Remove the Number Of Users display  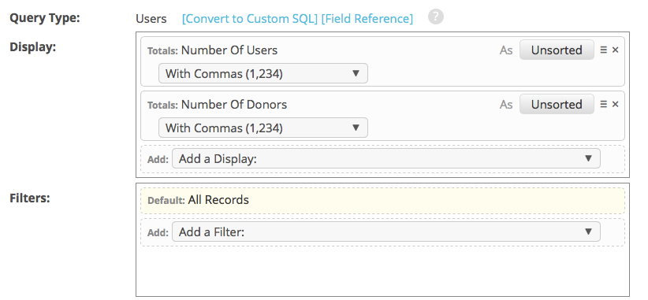click(616, 50)
